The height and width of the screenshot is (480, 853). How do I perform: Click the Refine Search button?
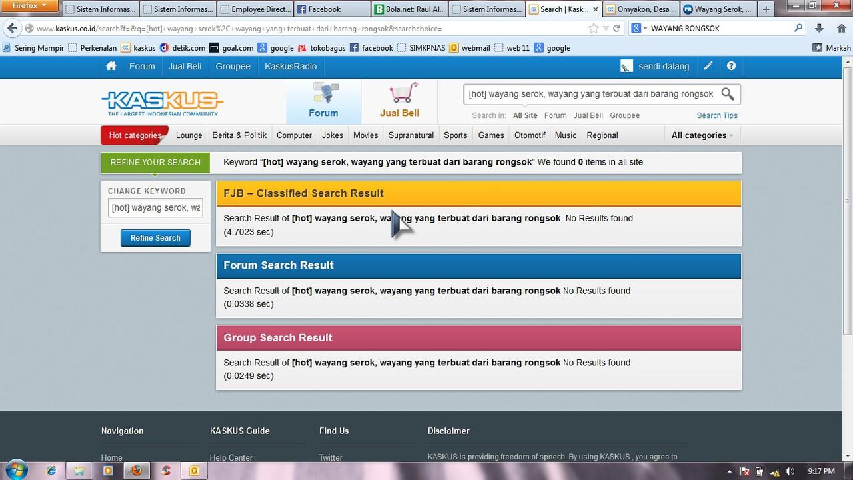(155, 238)
